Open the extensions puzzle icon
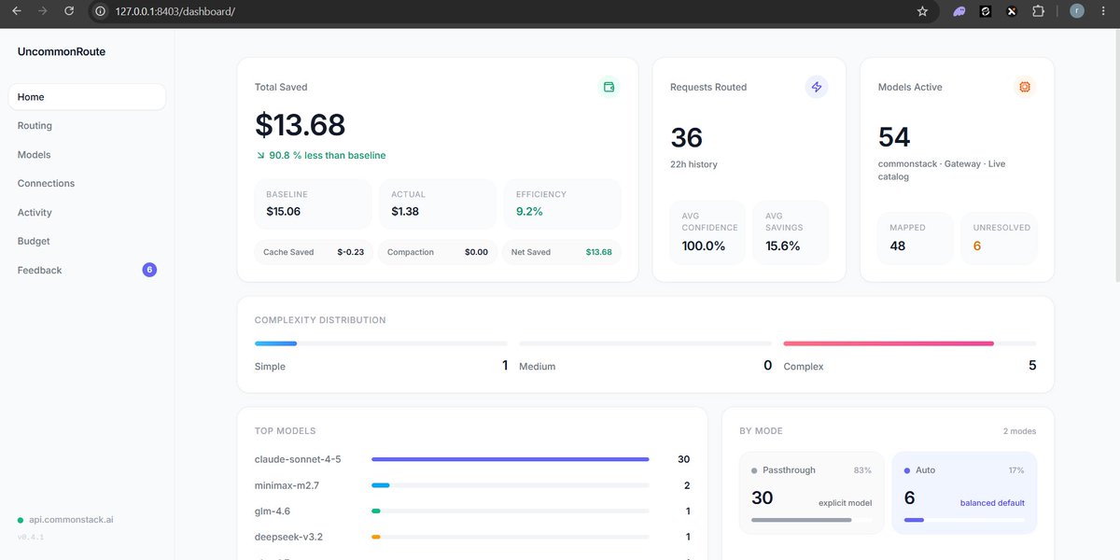Viewport: 1120px width, 560px height. tap(1038, 11)
